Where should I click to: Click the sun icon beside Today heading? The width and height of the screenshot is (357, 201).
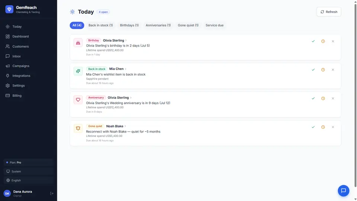(x=73, y=12)
